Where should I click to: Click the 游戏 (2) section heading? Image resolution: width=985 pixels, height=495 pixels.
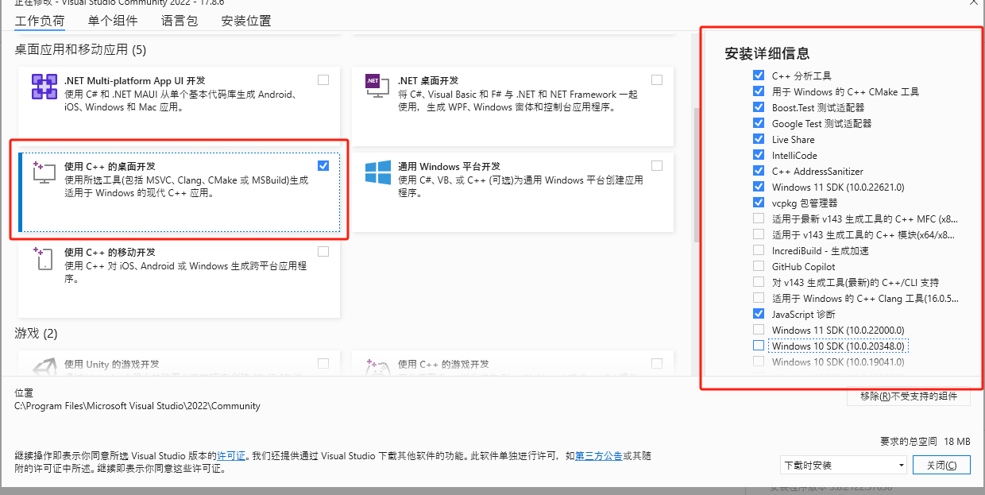(37, 333)
